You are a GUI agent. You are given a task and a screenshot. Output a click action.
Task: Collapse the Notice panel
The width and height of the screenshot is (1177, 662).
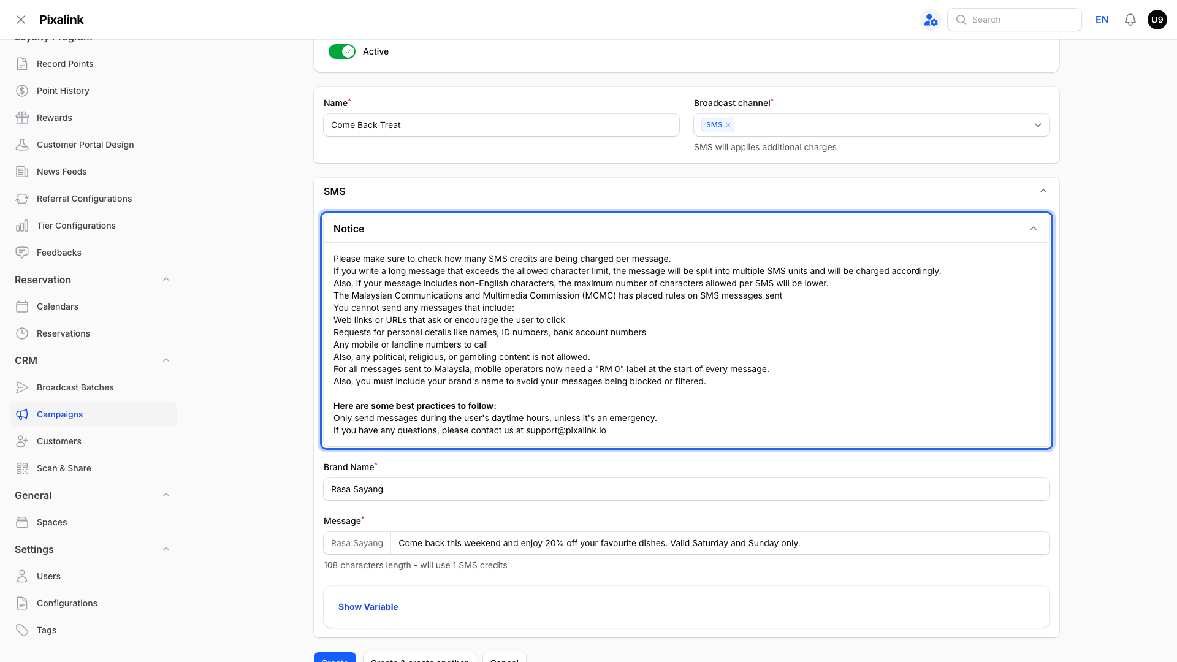pos(1034,229)
